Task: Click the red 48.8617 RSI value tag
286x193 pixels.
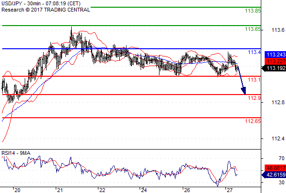Action: (x=275, y=168)
